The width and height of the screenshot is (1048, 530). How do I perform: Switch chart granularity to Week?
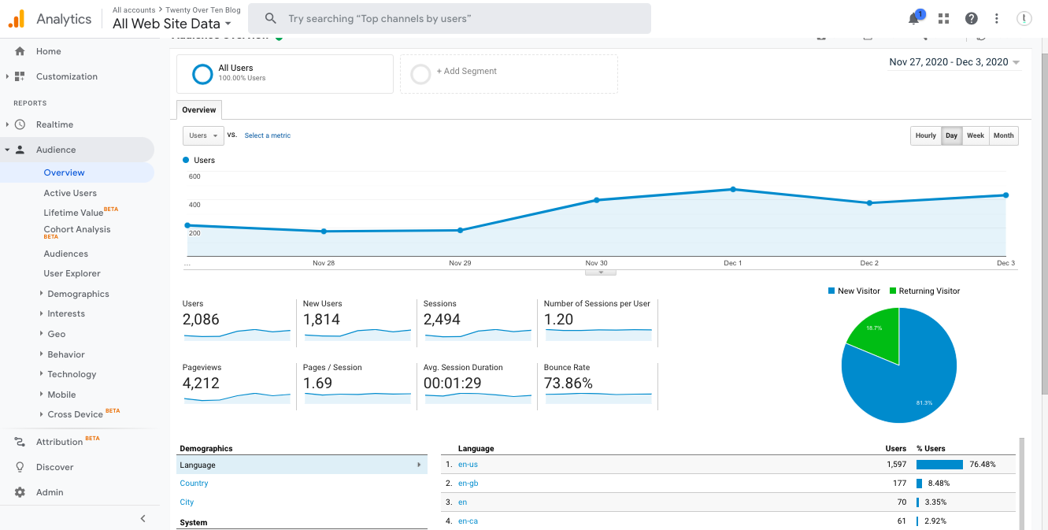[975, 135]
